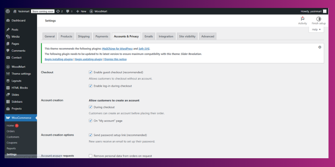Open Pages in the sidebar

coord(15,44)
